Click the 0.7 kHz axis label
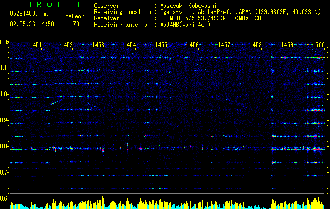330x209 pixels. tap(5, 172)
